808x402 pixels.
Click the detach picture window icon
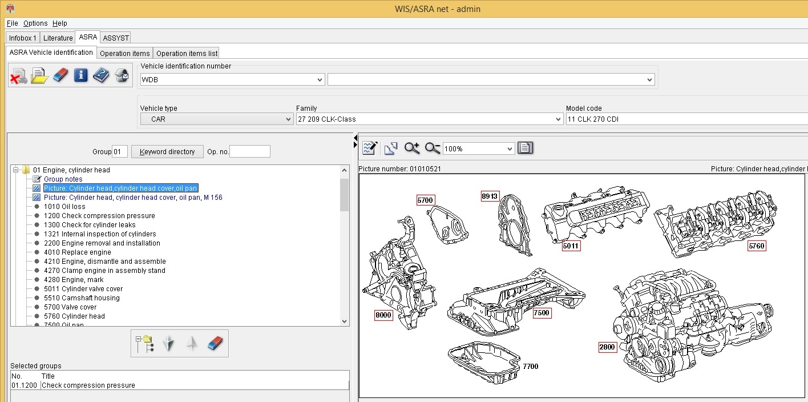[391, 148]
